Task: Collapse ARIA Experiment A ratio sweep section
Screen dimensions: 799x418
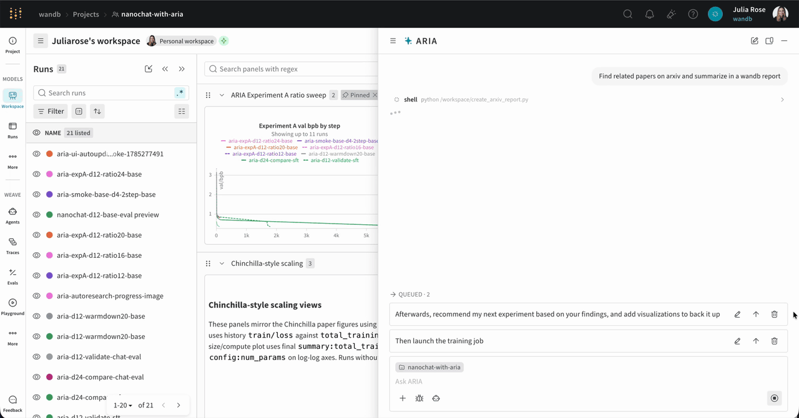Action: point(222,95)
